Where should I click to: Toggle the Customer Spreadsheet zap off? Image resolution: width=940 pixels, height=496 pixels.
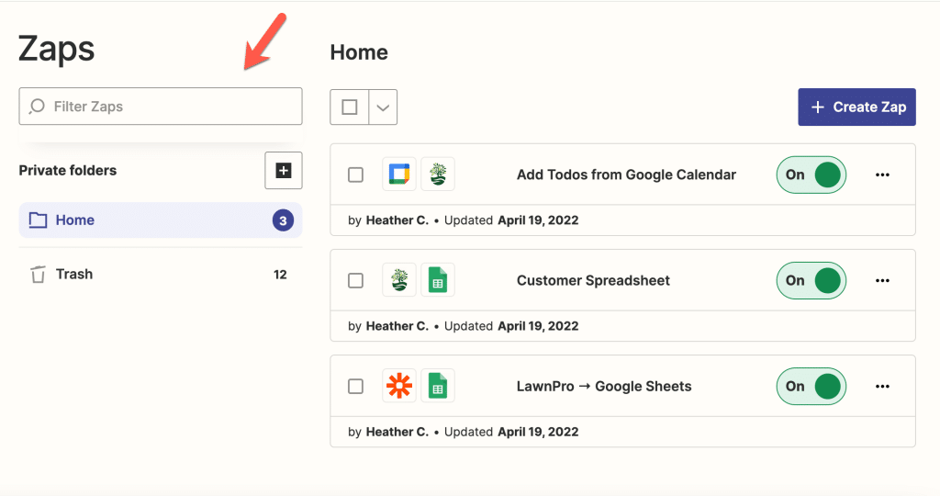point(811,280)
